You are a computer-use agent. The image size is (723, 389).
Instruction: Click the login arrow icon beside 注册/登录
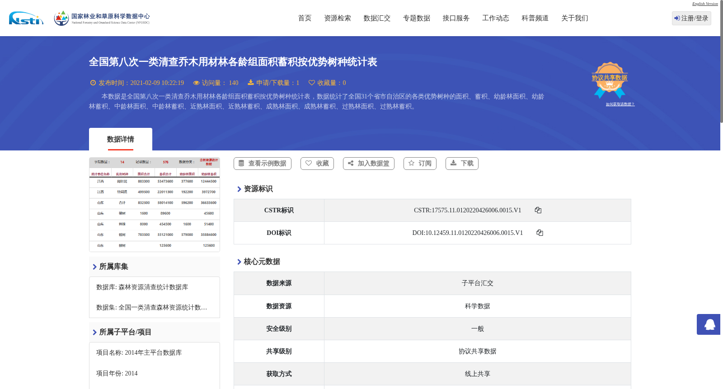(x=677, y=18)
